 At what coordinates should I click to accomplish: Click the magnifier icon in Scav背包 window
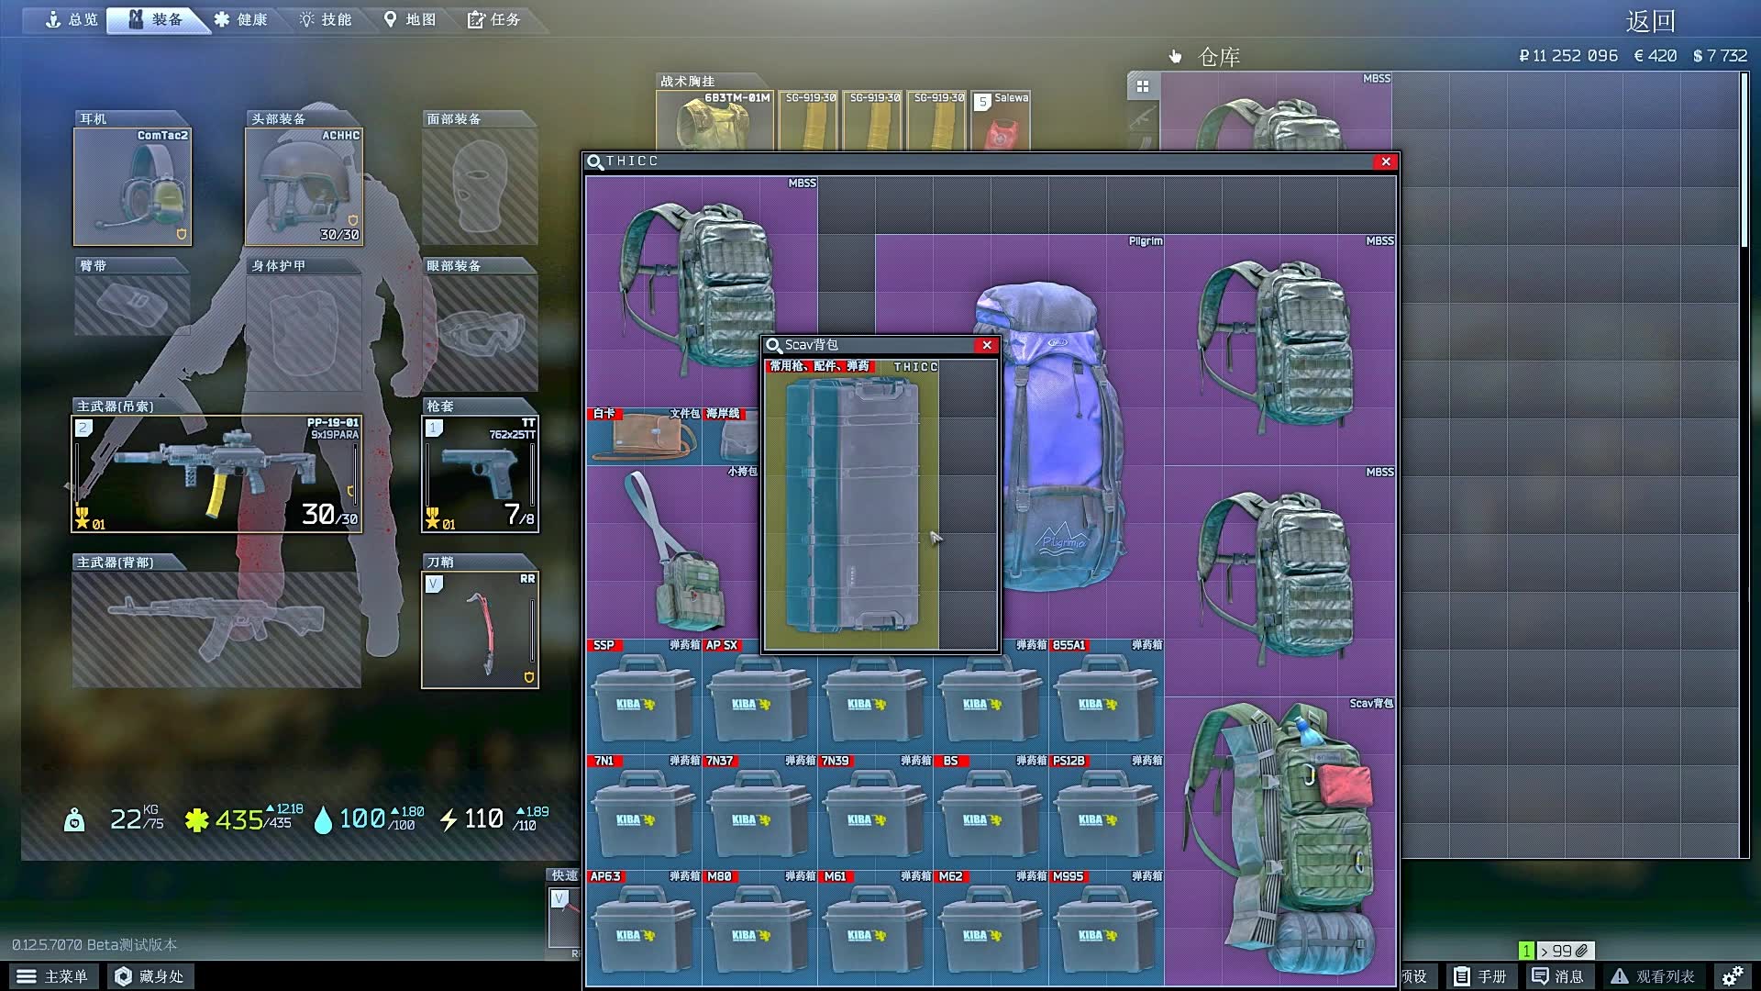click(774, 345)
